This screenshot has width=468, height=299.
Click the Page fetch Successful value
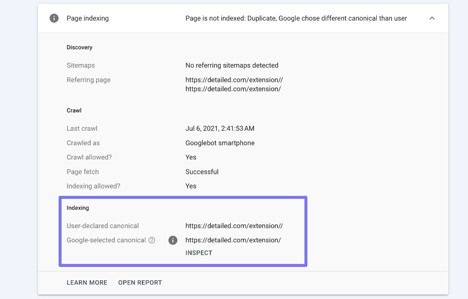pyautogui.click(x=202, y=172)
